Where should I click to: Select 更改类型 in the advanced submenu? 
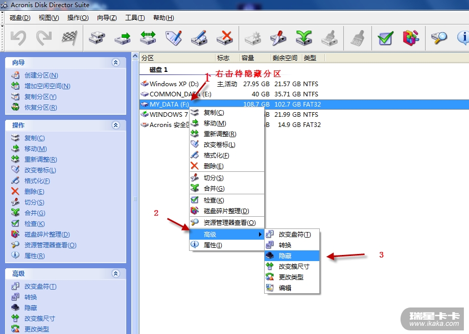[292, 277]
